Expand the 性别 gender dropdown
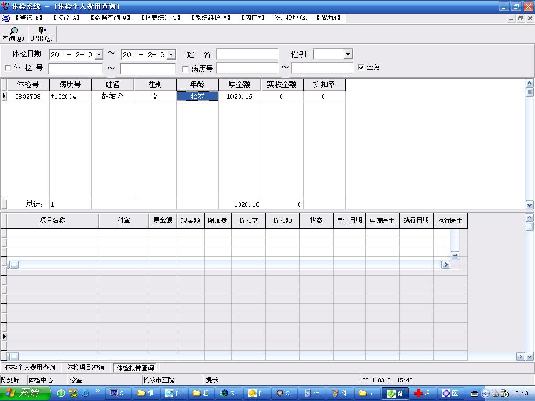 point(348,54)
